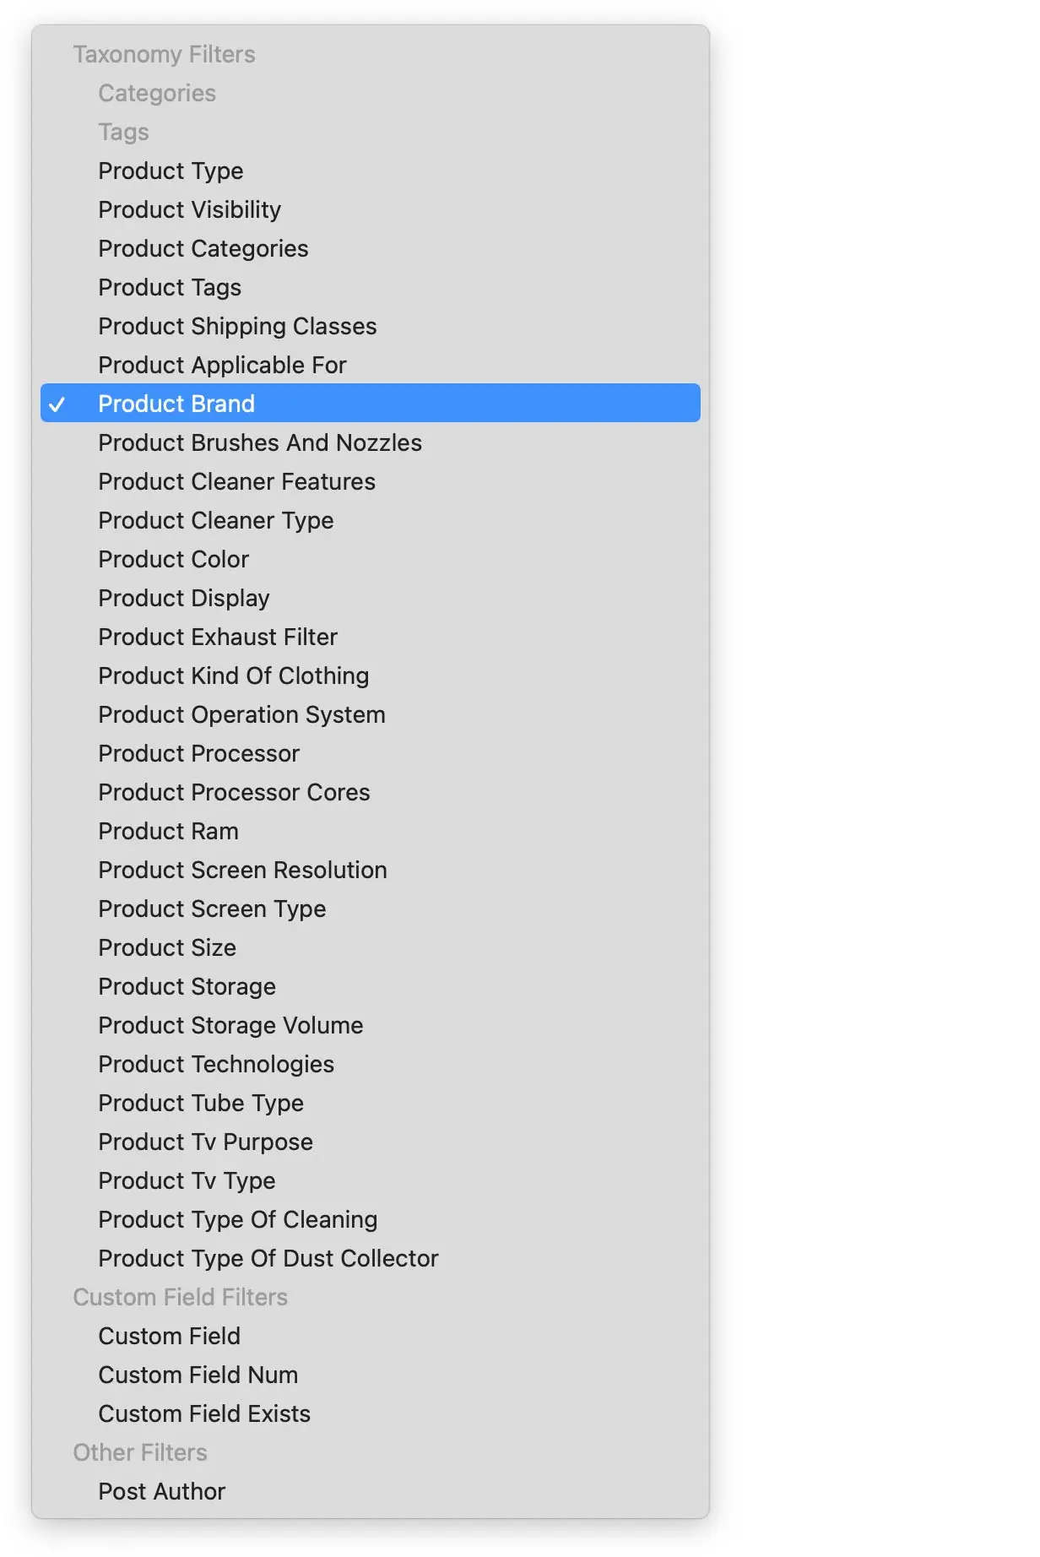Select Product Tags option
The height and width of the screenshot is (1557, 1040).
click(170, 287)
